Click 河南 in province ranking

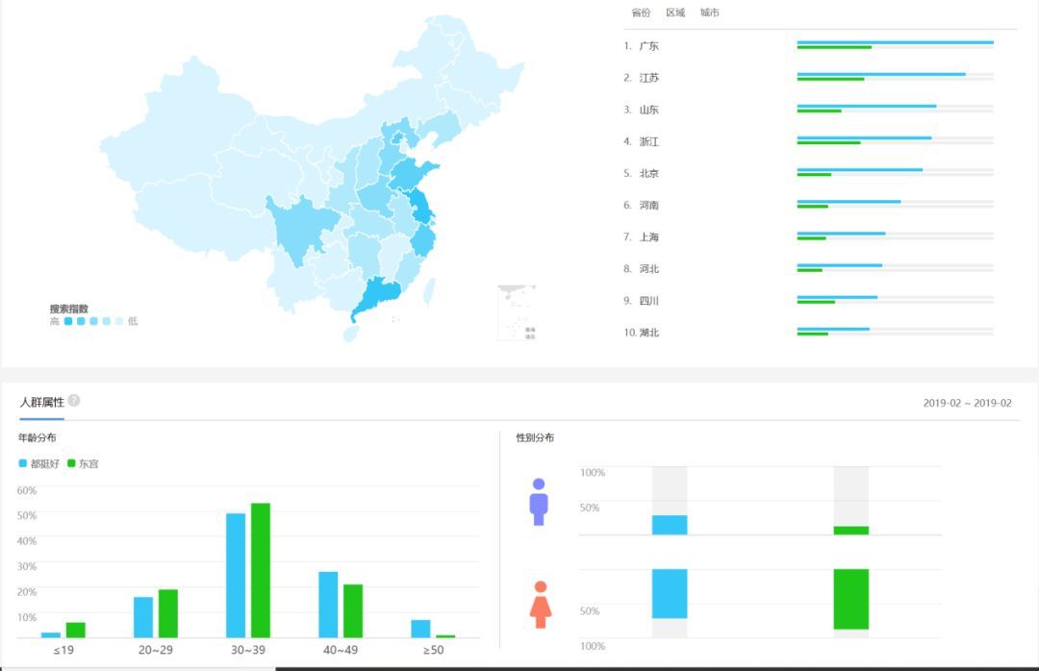pos(648,205)
